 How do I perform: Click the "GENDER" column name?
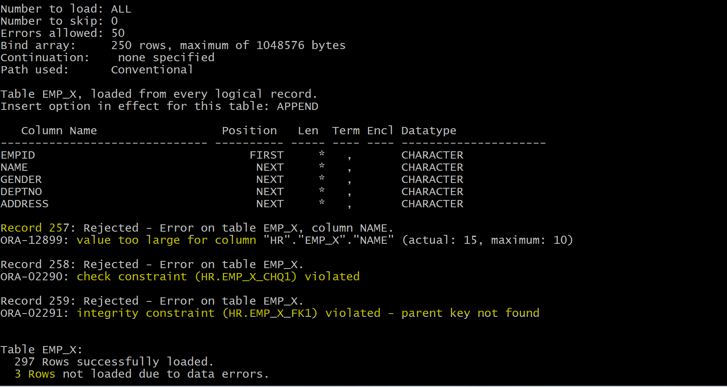(x=21, y=179)
